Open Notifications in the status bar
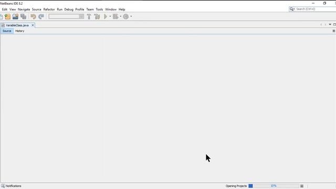The image size is (336, 189). click(14, 186)
